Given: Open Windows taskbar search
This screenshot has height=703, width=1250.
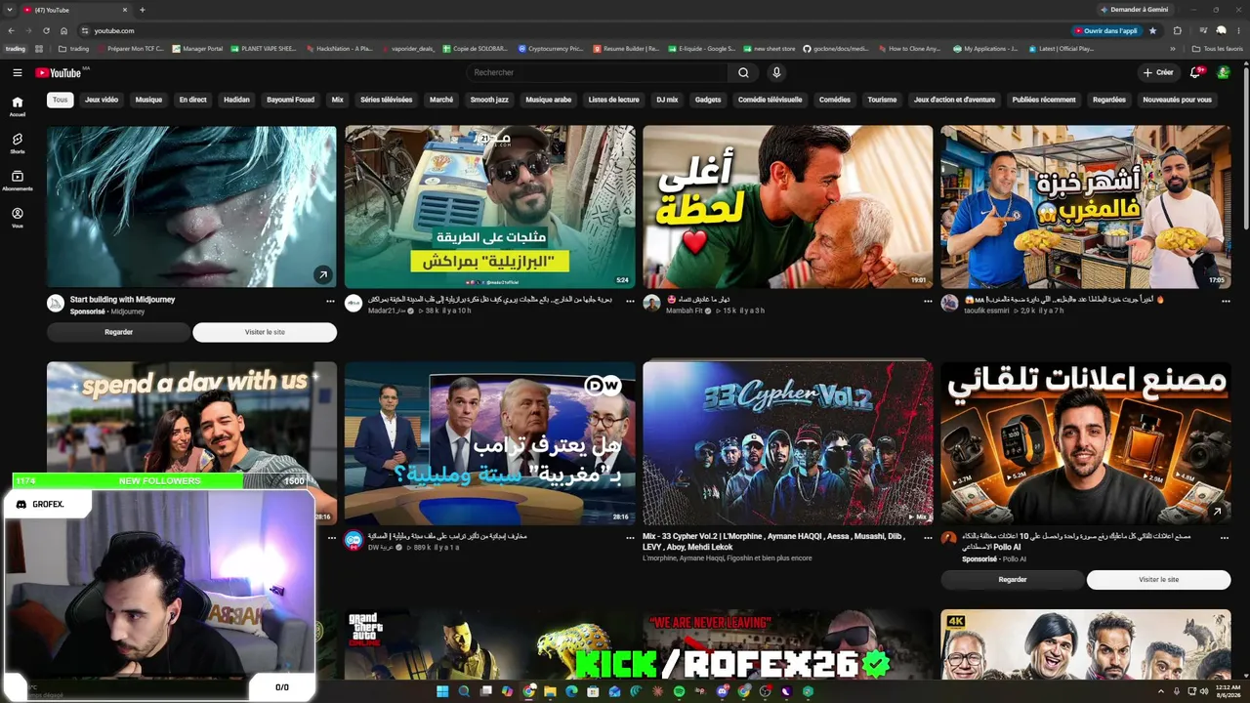Looking at the screenshot, I should 464,691.
